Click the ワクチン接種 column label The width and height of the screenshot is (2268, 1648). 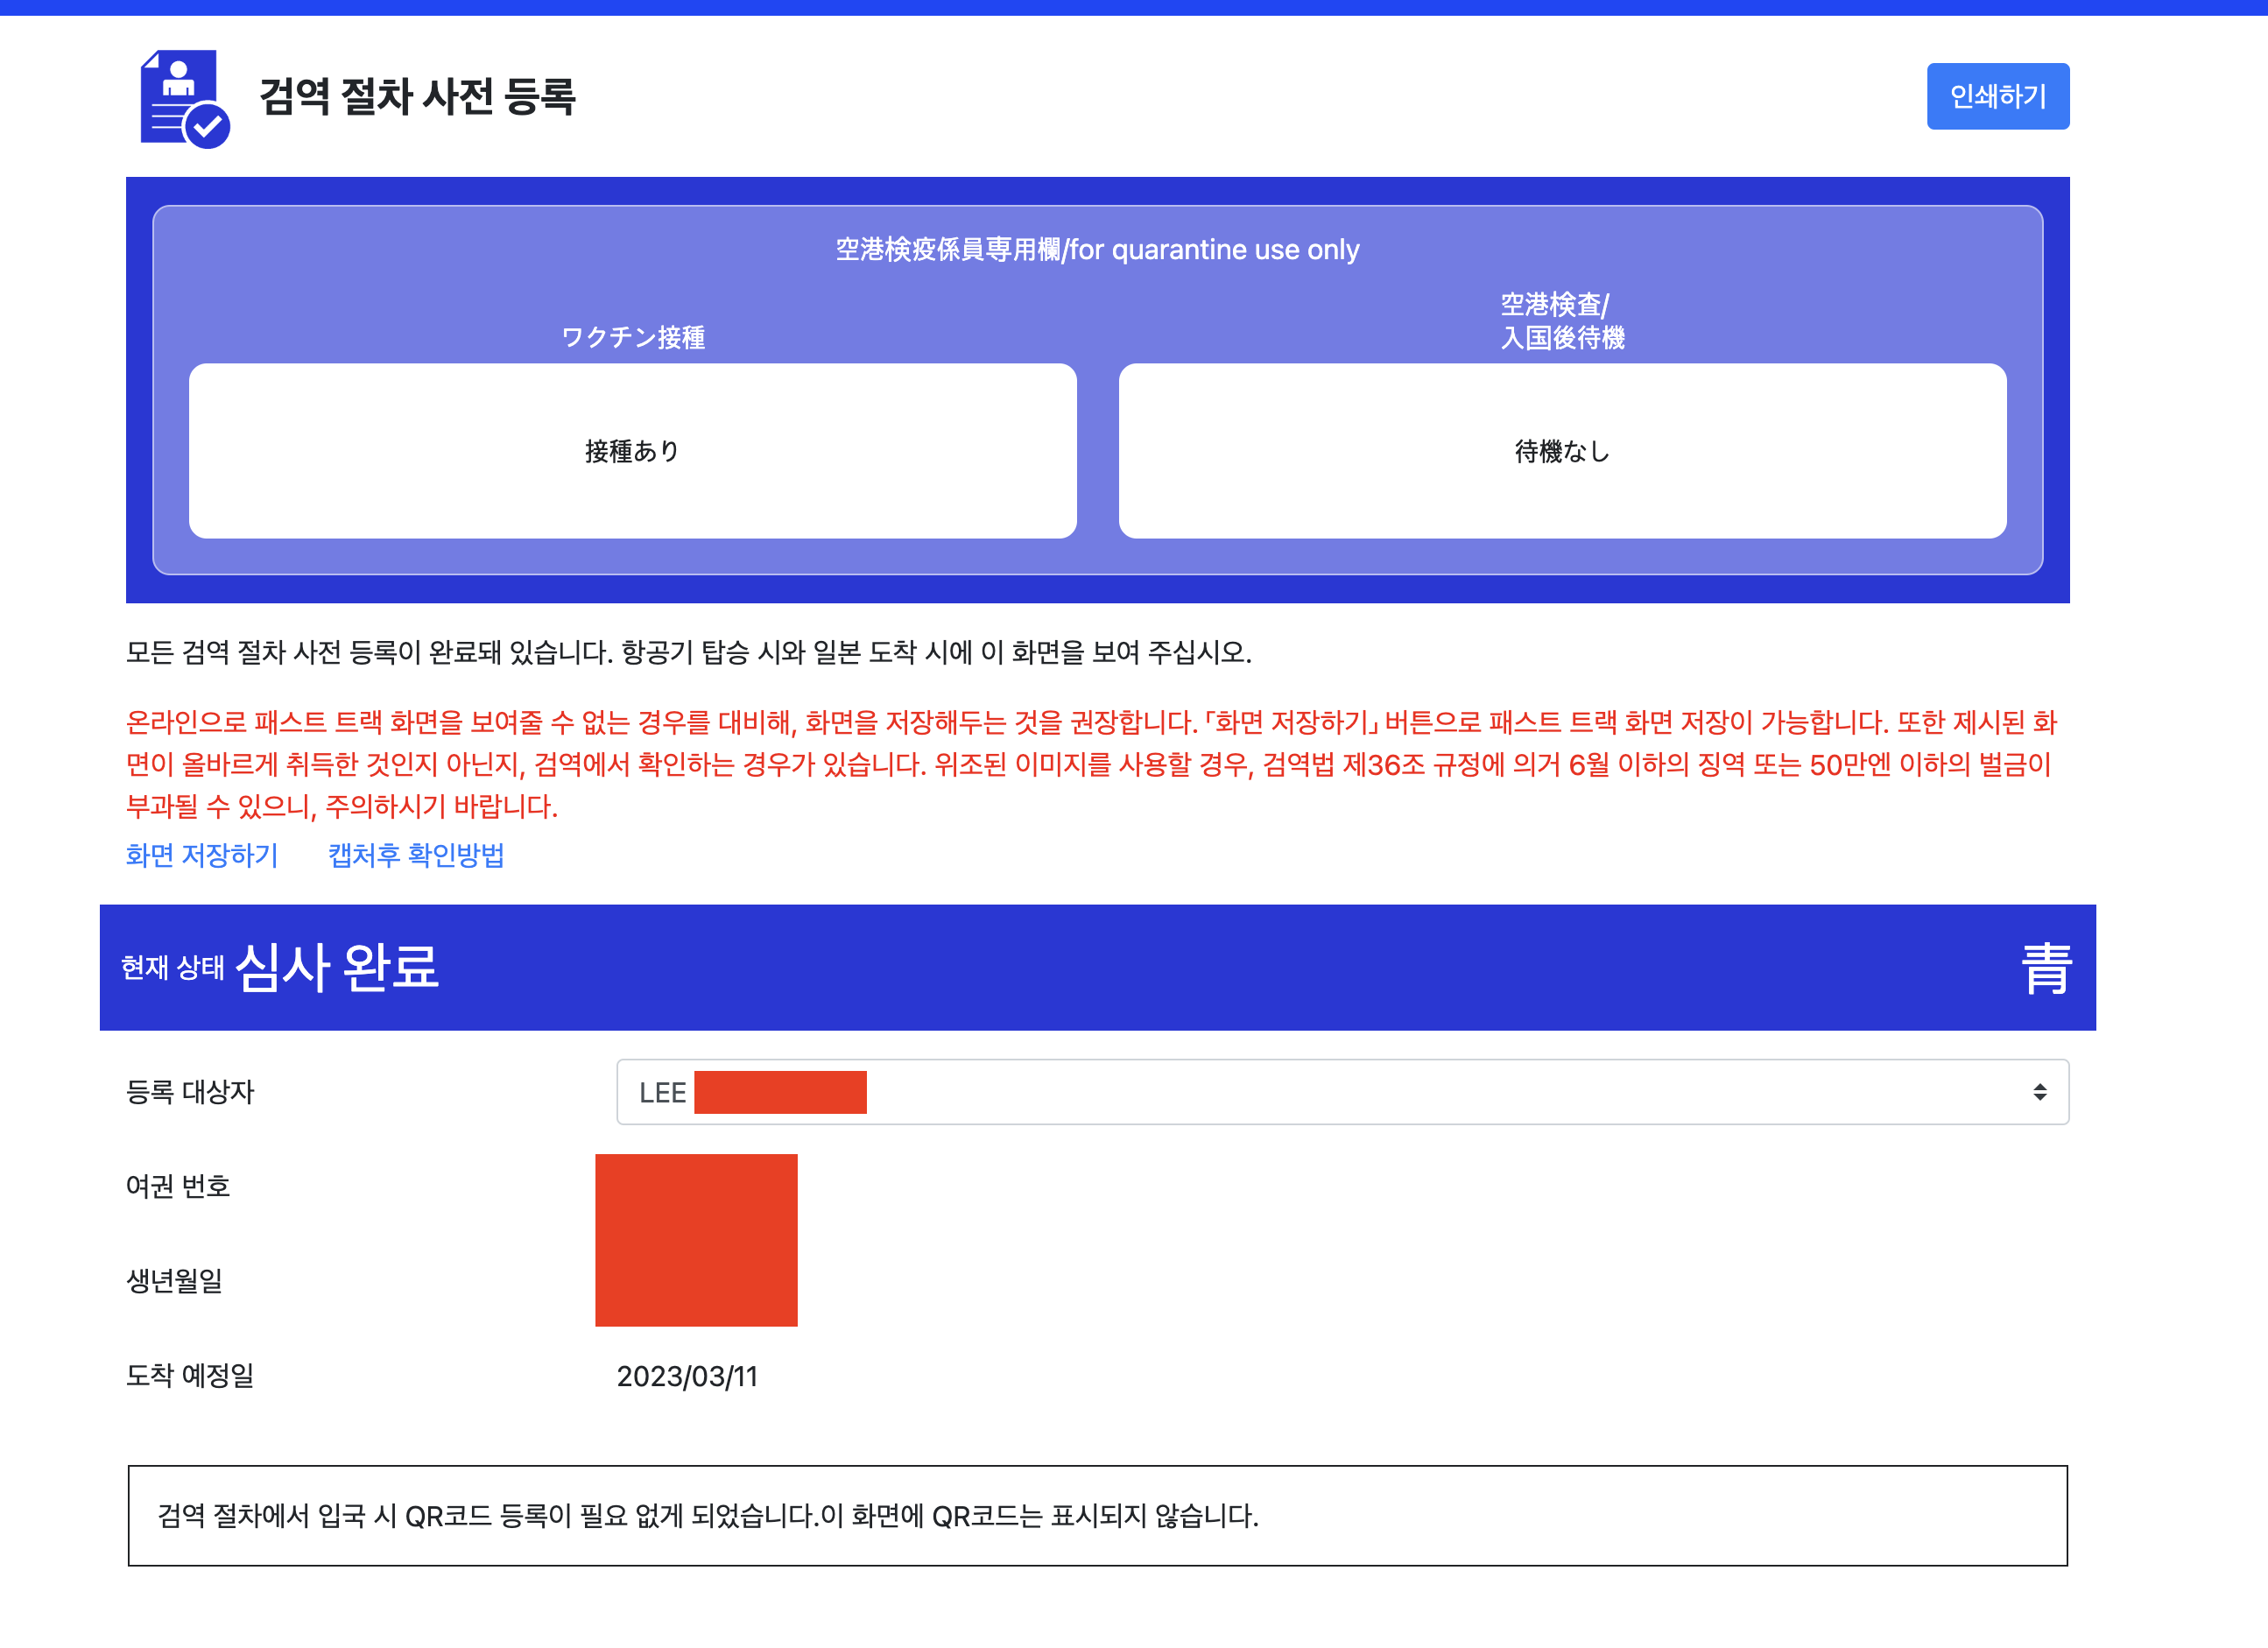coord(632,337)
